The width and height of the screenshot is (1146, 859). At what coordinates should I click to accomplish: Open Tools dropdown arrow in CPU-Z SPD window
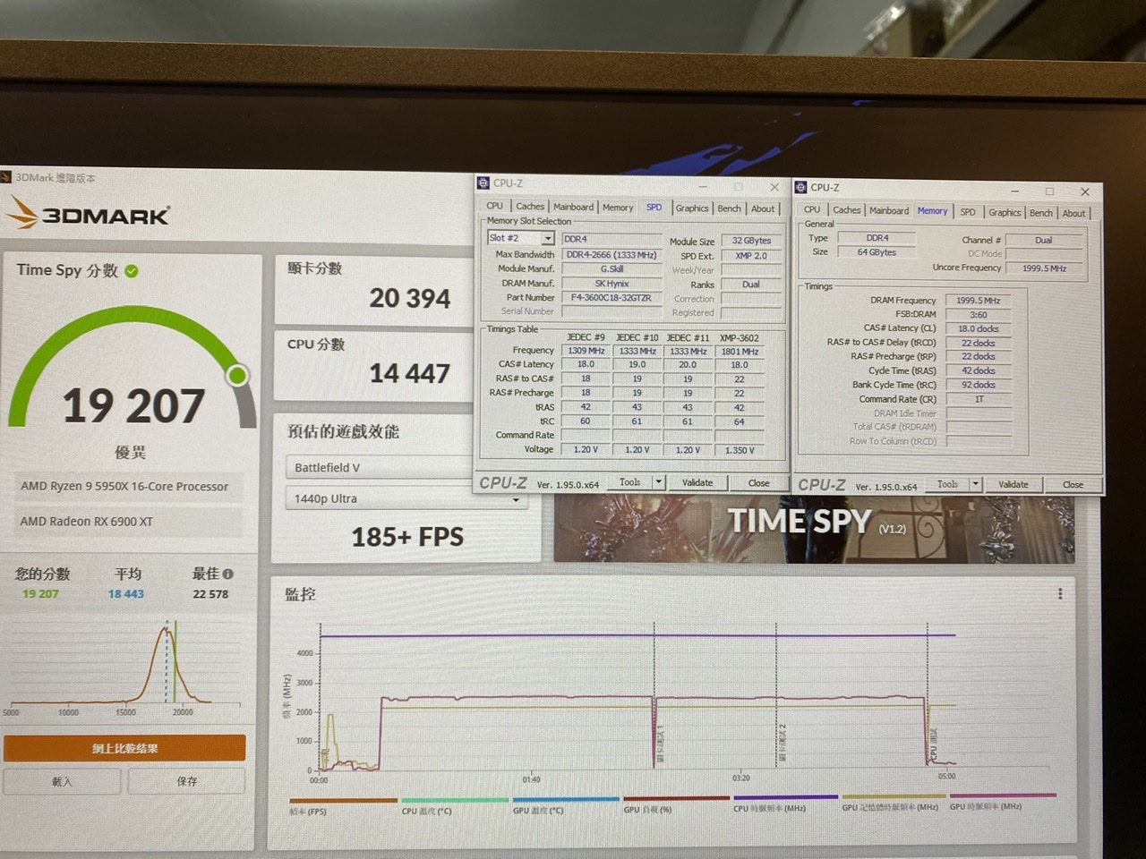click(x=659, y=482)
